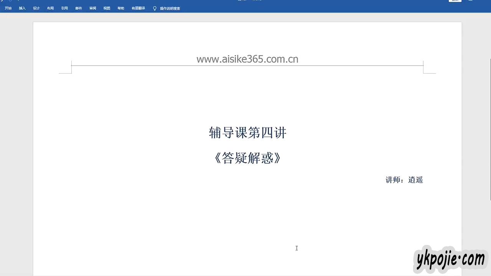
Task: Click the 登录 sign-in button
Action: 455,1
